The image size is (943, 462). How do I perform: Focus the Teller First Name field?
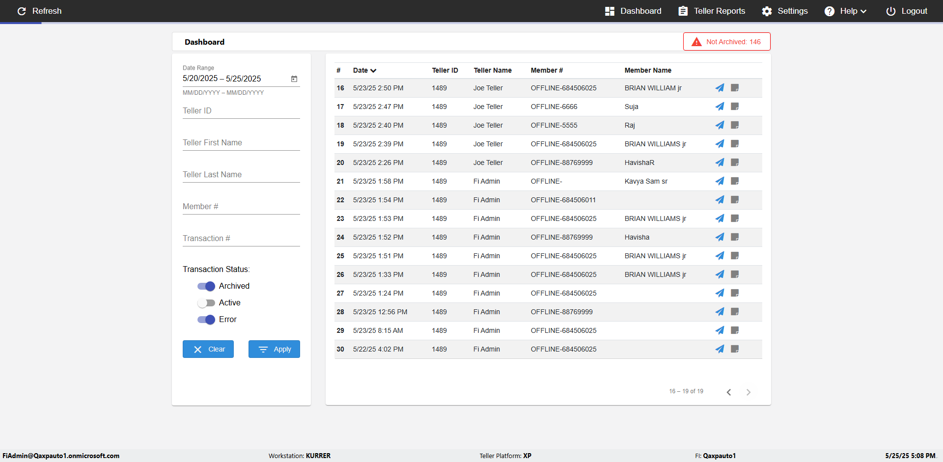click(241, 143)
